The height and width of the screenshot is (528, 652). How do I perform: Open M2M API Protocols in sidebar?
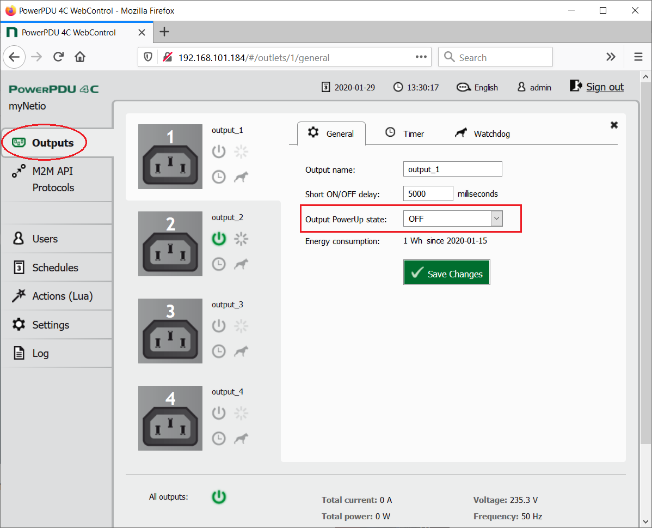pyautogui.click(x=57, y=179)
